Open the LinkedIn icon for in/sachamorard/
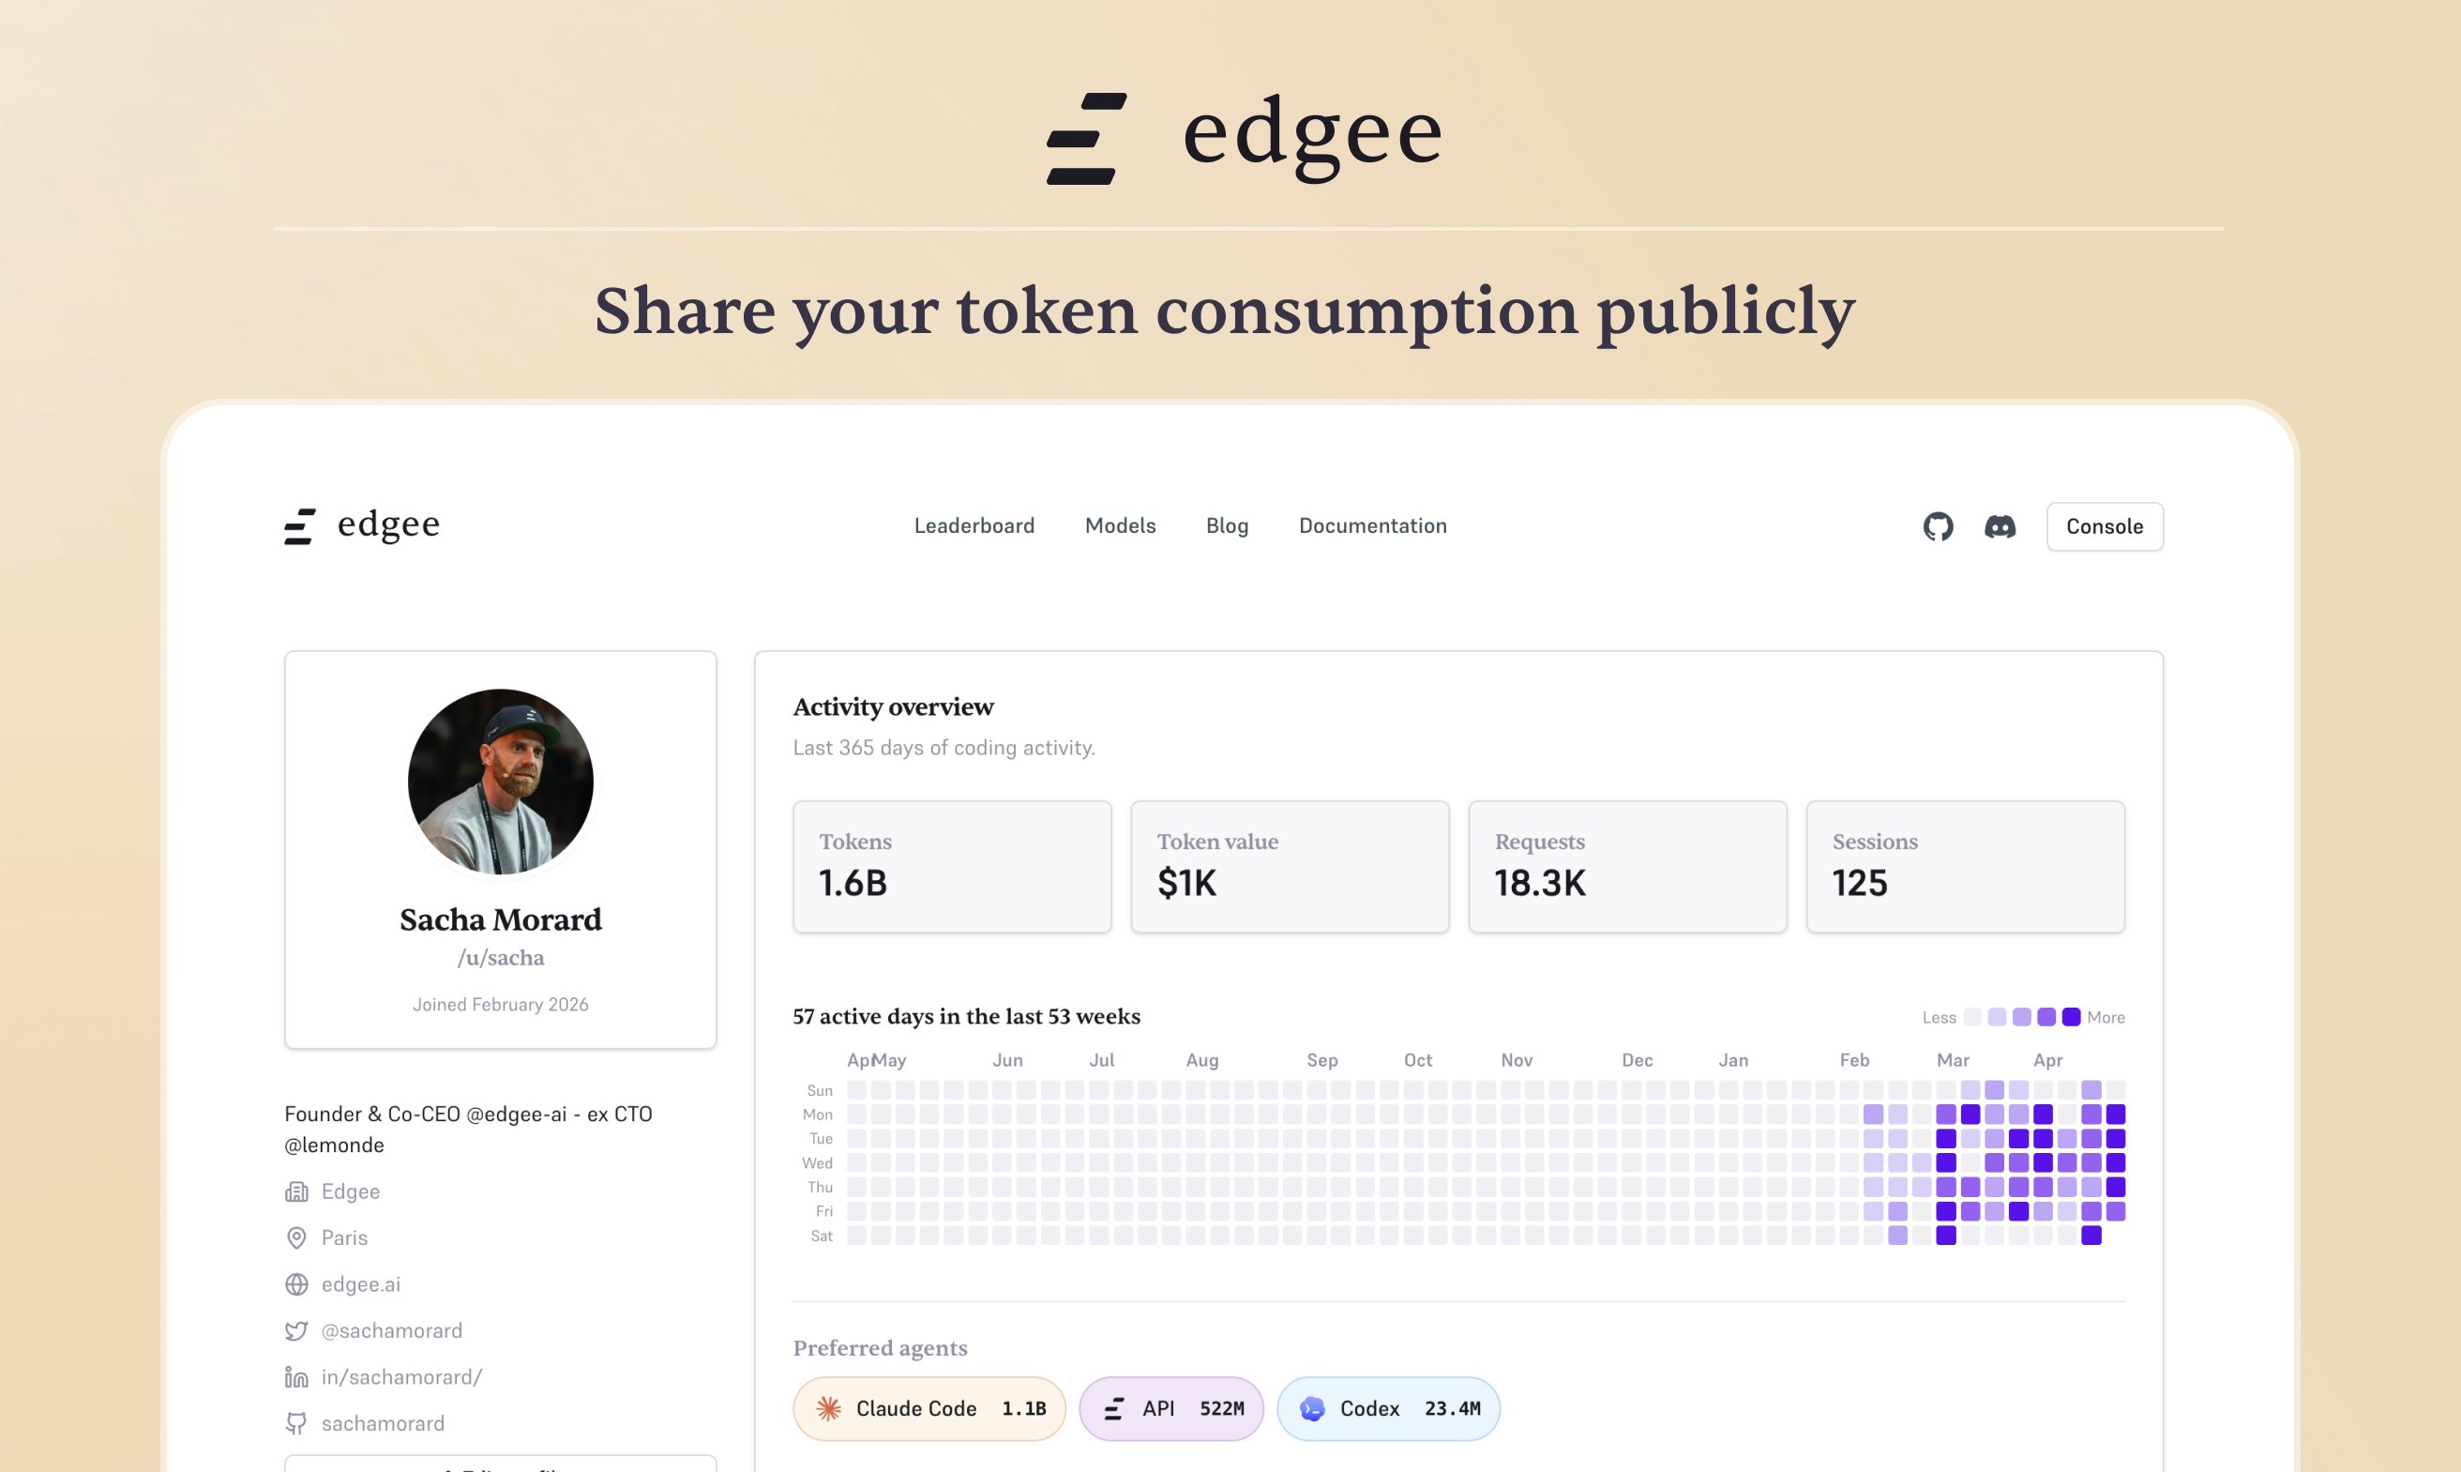2461x1472 pixels. point(296,1377)
